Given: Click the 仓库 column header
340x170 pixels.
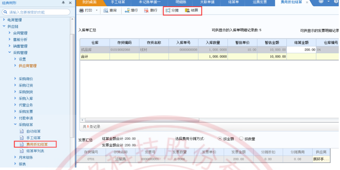Looking at the screenshot, I should click(x=95, y=43).
